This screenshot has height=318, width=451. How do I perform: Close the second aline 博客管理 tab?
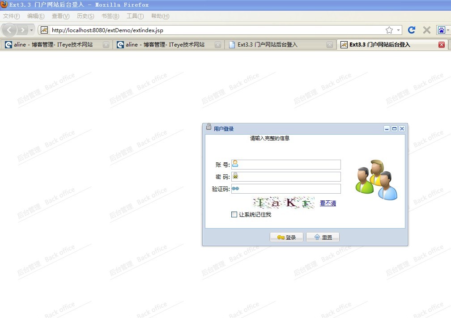[x=218, y=45]
